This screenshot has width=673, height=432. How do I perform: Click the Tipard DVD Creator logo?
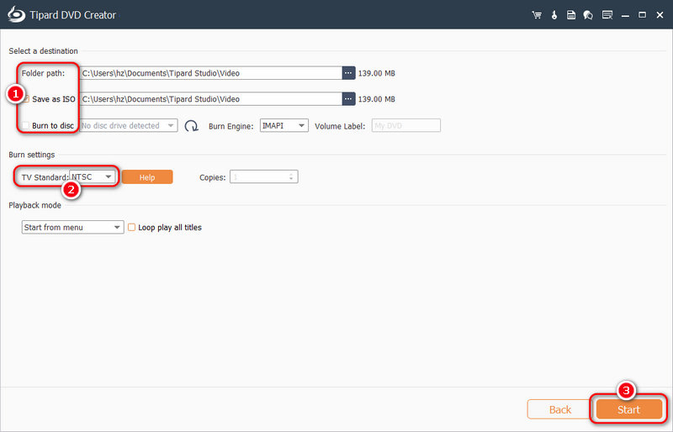(16, 14)
